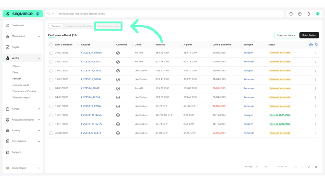Check the row dated 12/03/2025

51,79
